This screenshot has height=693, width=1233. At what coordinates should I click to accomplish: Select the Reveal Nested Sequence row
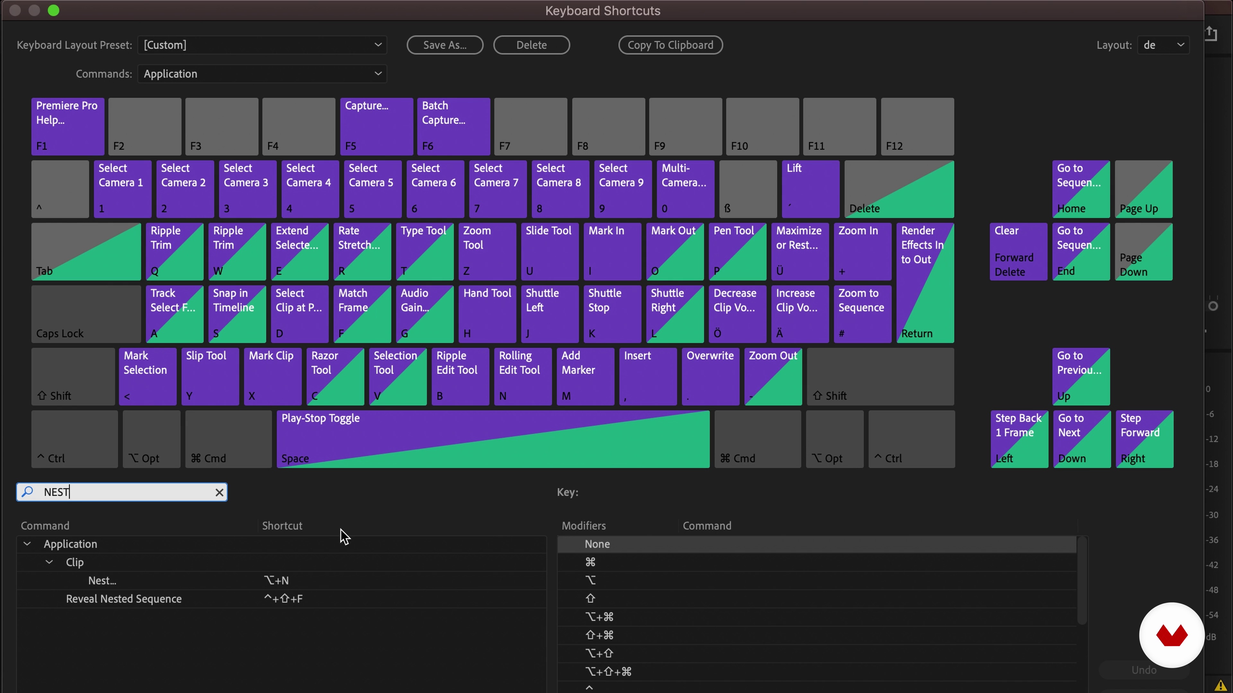pyautogui.click(x=282, y=599)
